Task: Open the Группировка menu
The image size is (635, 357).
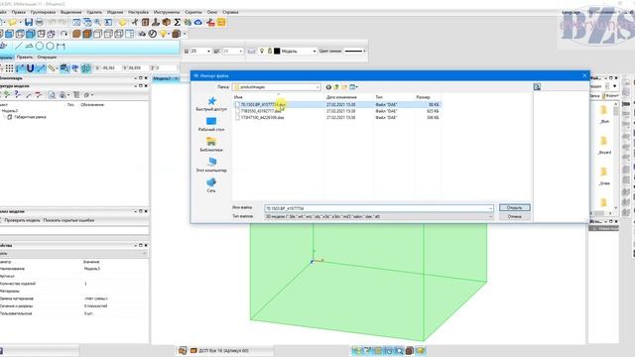Action: [x=43, y=12]
